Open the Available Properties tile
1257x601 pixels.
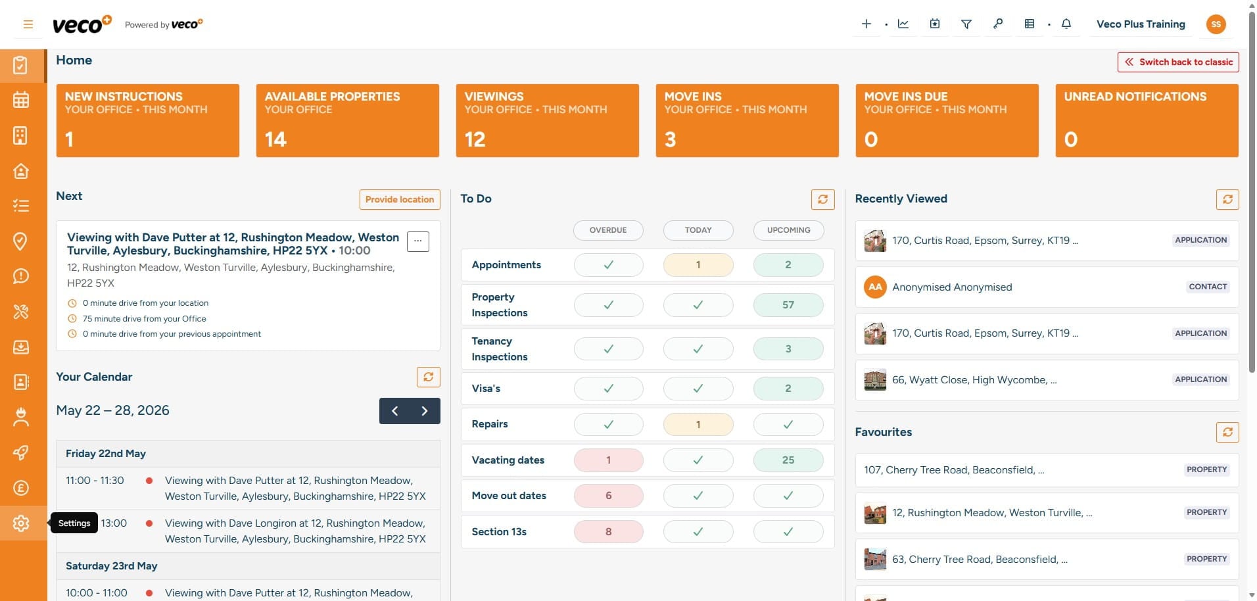click(x=348, y=120)
